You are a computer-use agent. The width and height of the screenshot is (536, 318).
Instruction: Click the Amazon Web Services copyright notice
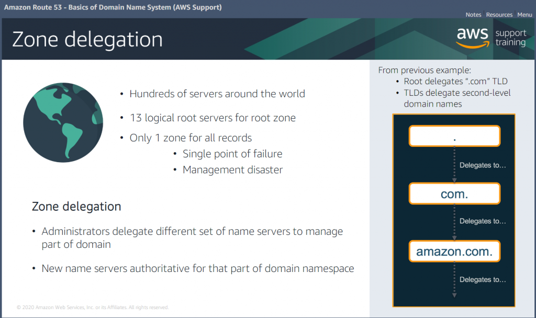point(93,308)
